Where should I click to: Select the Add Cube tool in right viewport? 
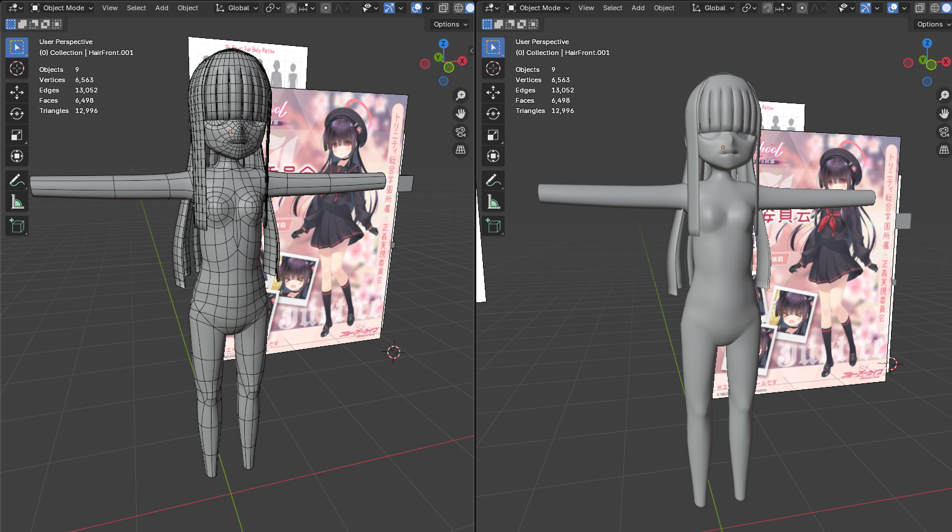point(493,226)
